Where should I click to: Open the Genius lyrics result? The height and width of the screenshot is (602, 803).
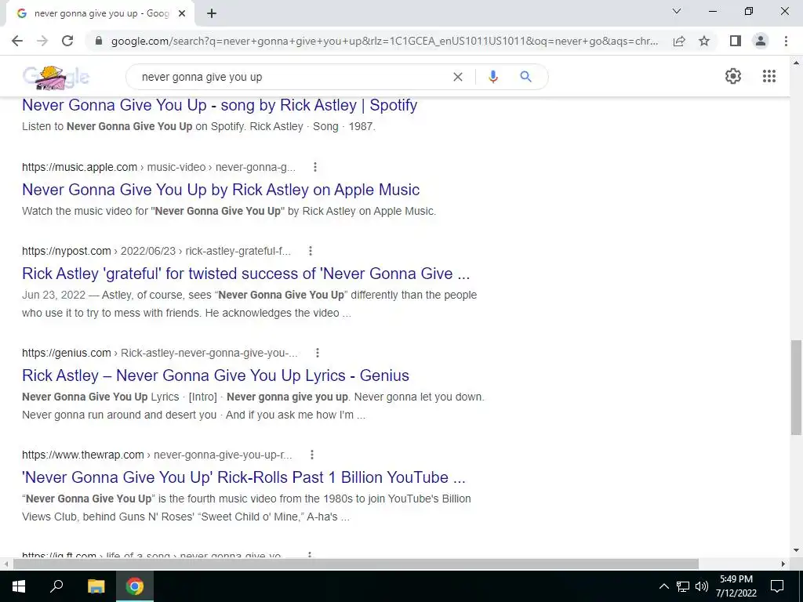tap(216, 375)
